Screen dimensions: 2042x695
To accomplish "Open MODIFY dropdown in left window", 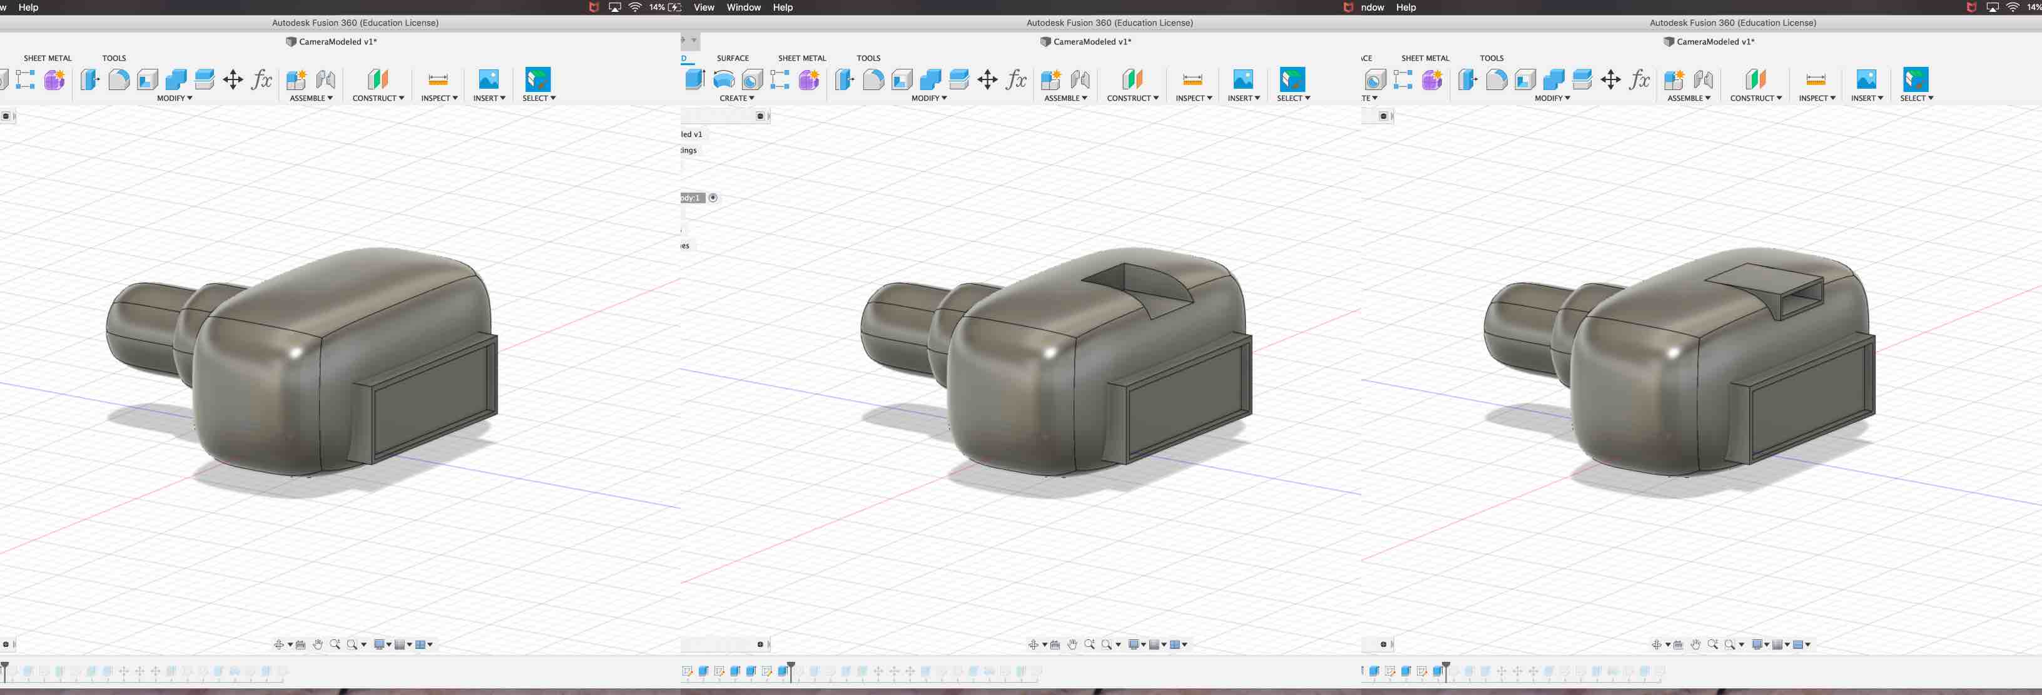I will coord(175,98).
